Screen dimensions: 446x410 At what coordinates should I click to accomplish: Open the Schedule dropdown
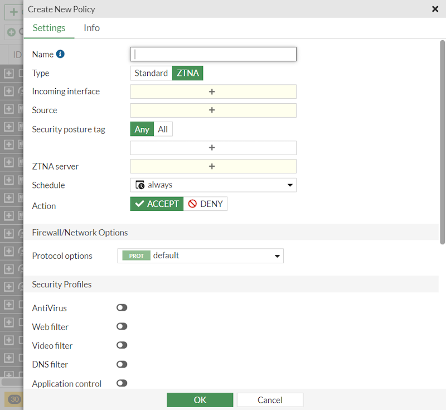[x=290, y=185]
